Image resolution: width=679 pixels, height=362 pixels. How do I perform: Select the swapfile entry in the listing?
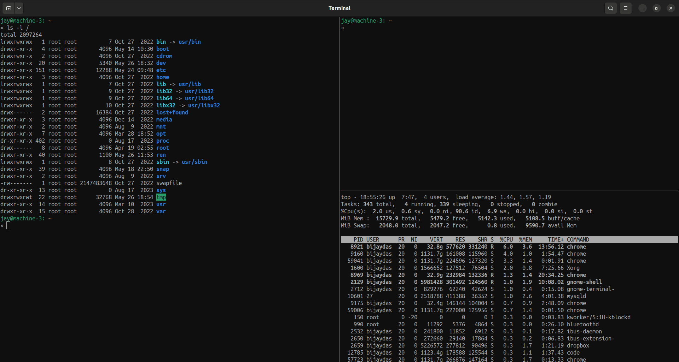[x=169, y=183]
